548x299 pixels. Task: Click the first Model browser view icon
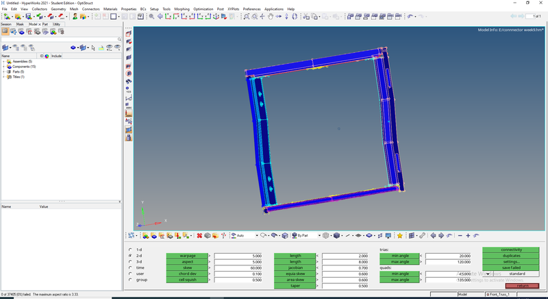(x=5, y=32)
